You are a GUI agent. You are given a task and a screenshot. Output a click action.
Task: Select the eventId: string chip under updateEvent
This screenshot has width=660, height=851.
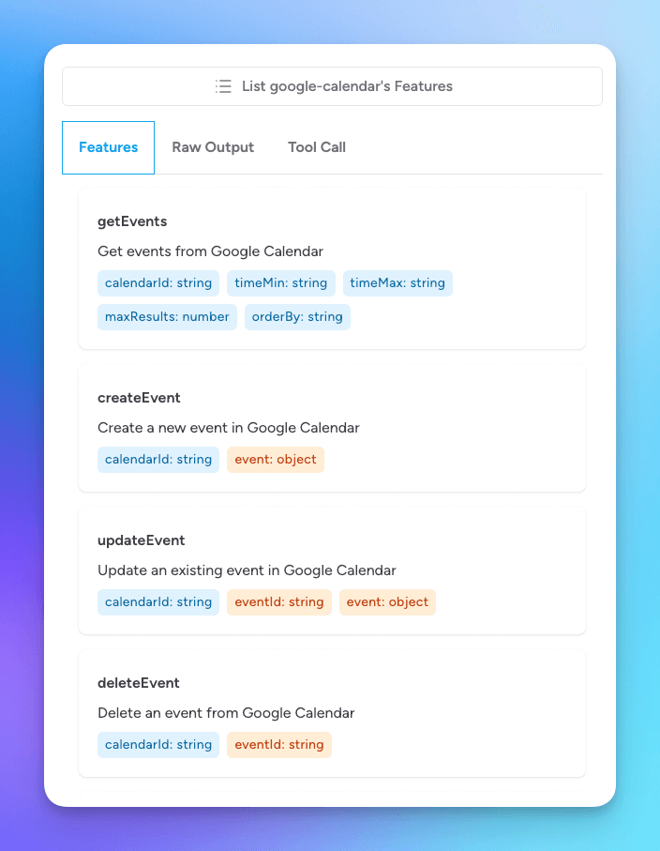278,601
